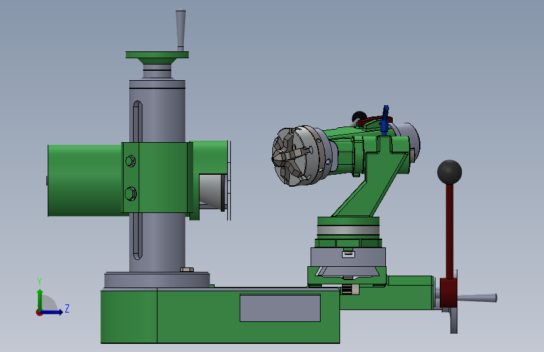This screenshot has width=544, height=352.
Task: Select the large green motor housing cylinder
Action: (85, 180)
